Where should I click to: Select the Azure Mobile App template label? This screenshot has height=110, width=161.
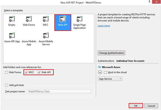(x=29, y=43)
